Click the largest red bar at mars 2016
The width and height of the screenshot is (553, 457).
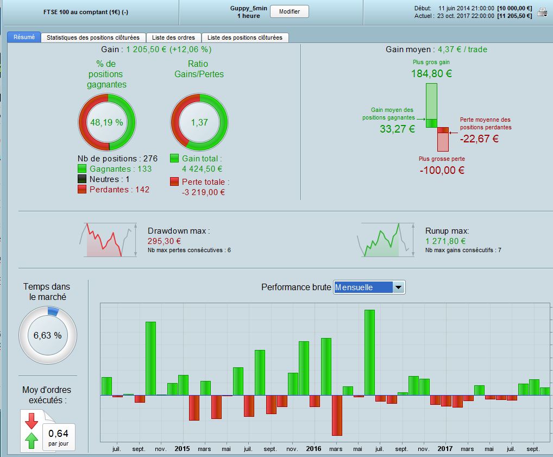337,415
